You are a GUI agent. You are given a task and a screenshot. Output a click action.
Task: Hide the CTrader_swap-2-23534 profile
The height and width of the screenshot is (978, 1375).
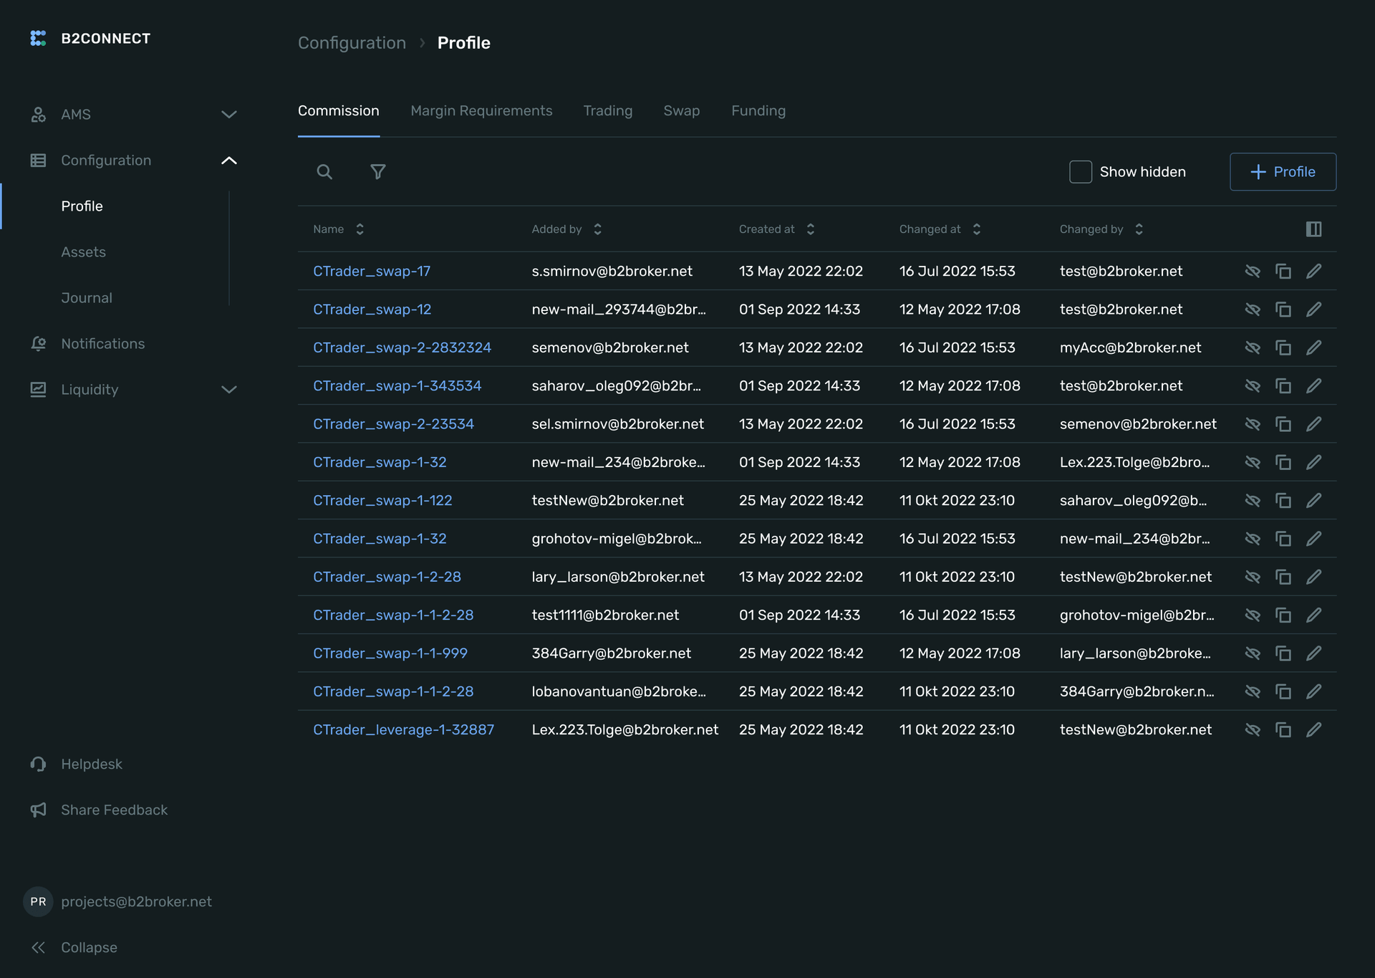[1252, 424]
